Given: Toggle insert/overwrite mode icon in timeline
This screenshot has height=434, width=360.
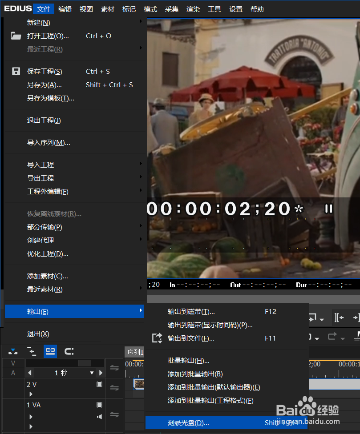Looking at the screenshot, I should pyautogui.click(x=13, y=352).
